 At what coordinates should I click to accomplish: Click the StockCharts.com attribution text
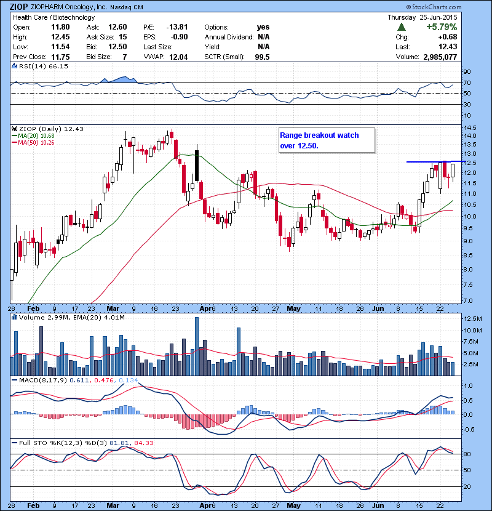pyautogui.click(x=434, y=7)
